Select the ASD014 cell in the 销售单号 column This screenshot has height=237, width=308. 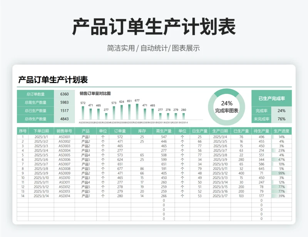pyautogui.click(x=64, y=196)
